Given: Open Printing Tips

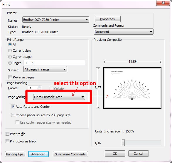Looking at the screenshot, I should point(15,154).
